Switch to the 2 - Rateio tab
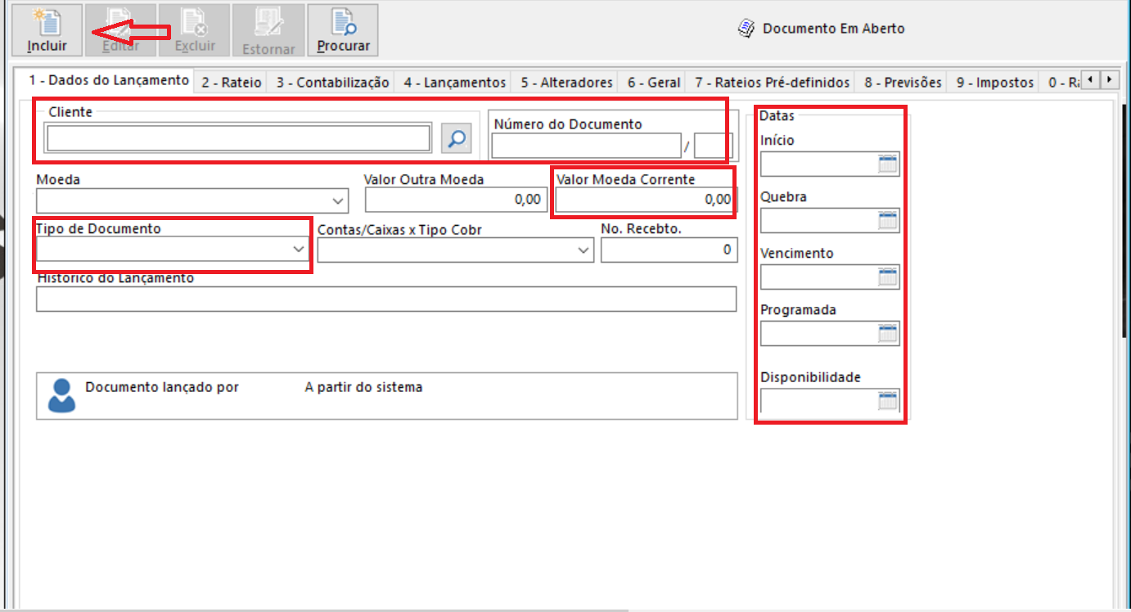Image resolution: width=1131 pixels, height=612 pixels. click(x=232, y=83)
